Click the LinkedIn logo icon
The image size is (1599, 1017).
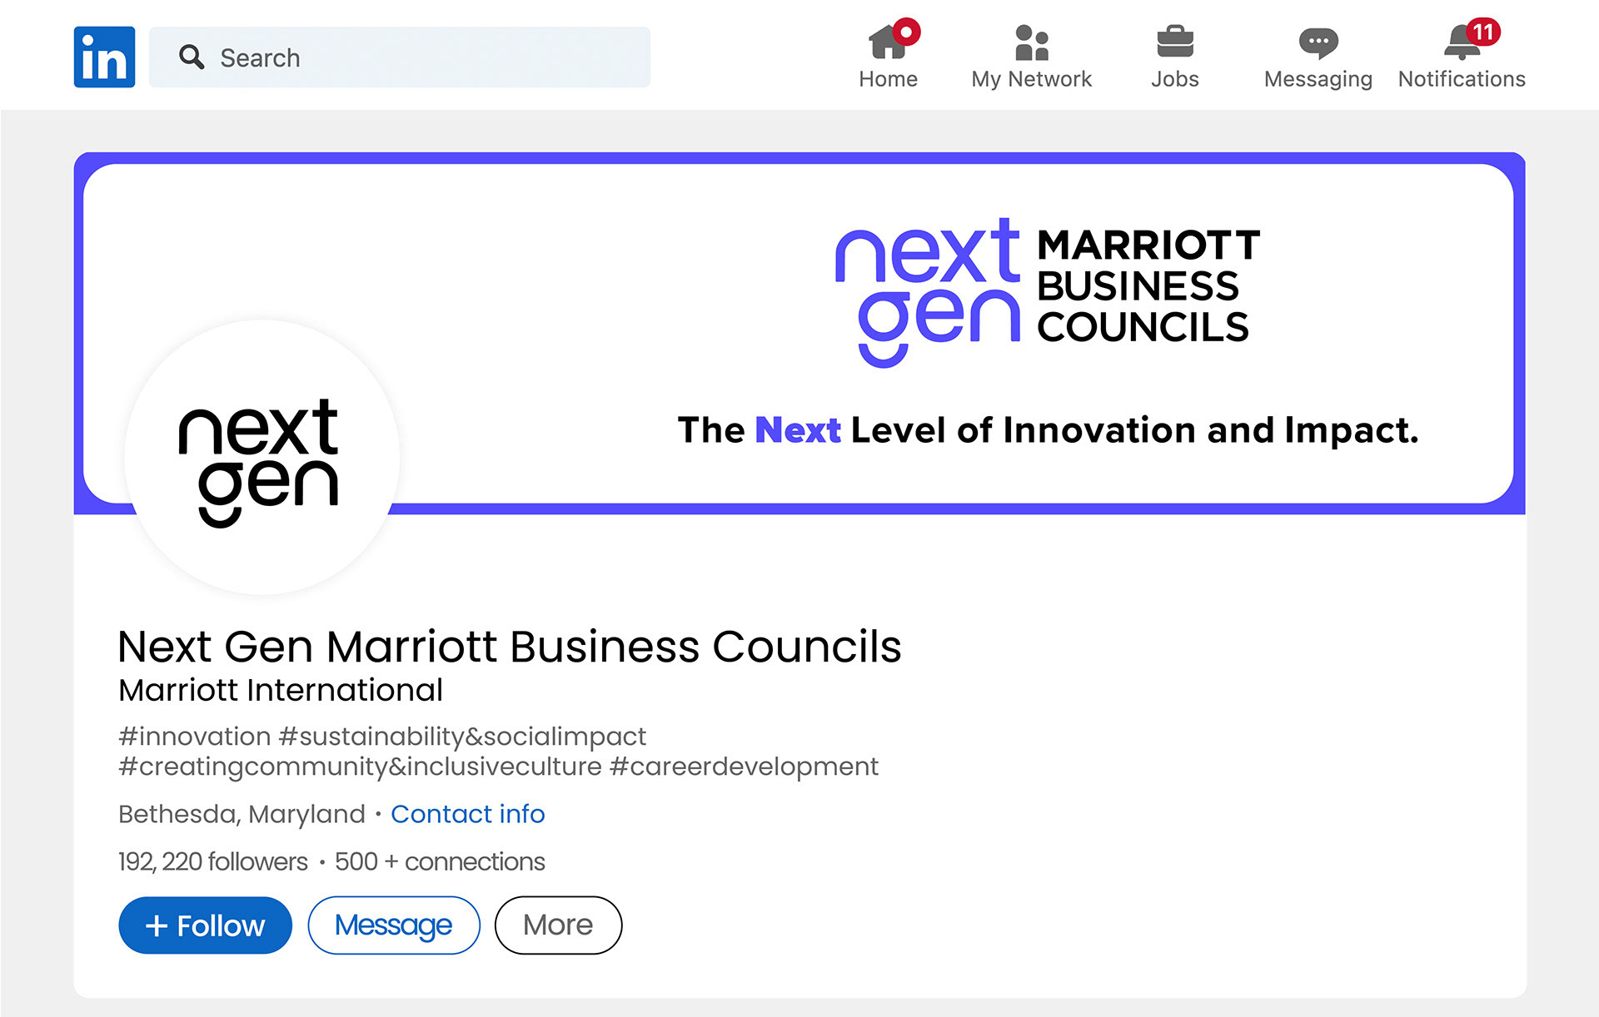(x=104, y=57)
